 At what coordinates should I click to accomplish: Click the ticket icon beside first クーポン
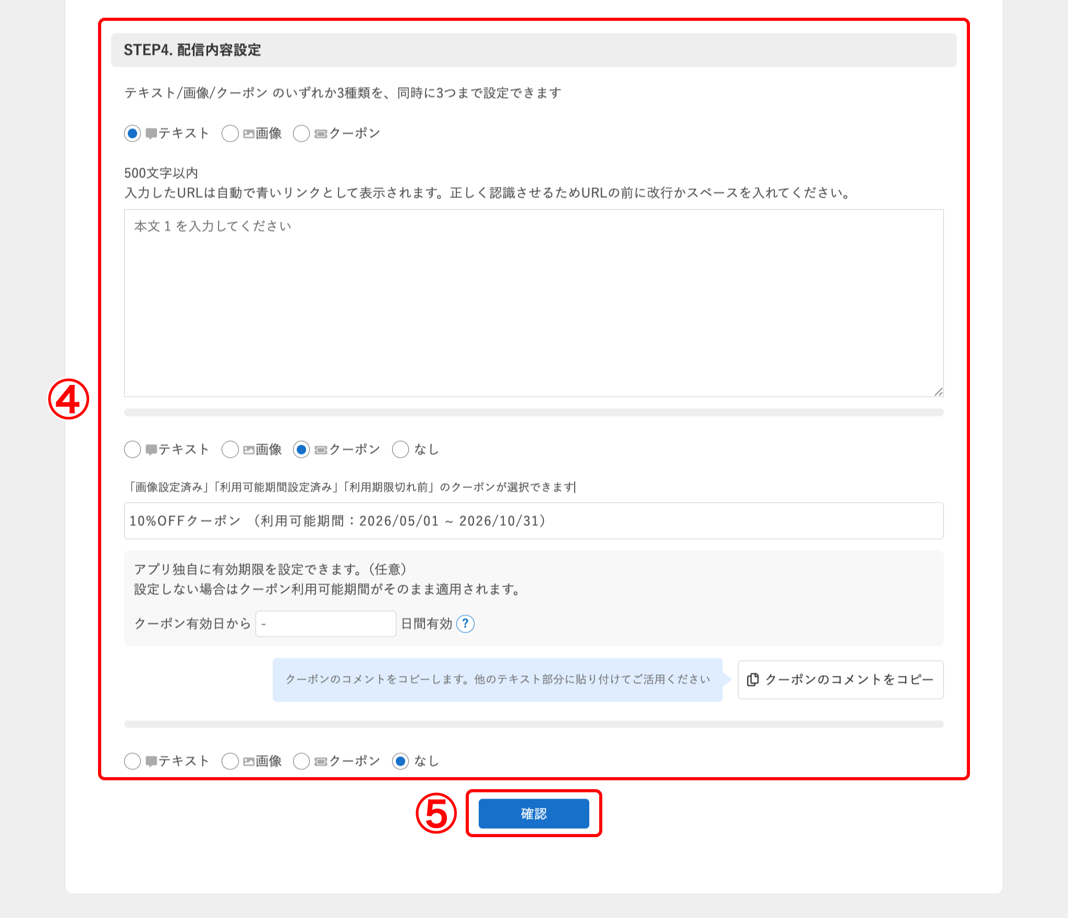pyautogui.click(x=321, y=134)
